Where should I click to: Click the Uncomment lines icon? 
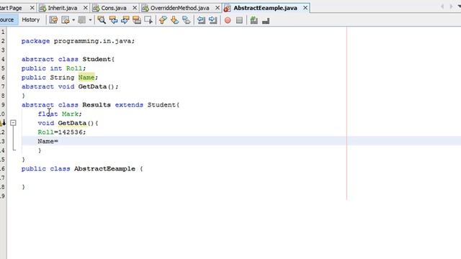tap(266, 21)
